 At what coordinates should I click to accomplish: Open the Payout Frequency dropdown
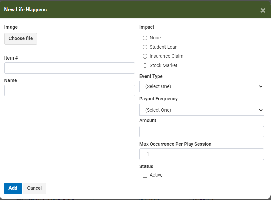201,110
